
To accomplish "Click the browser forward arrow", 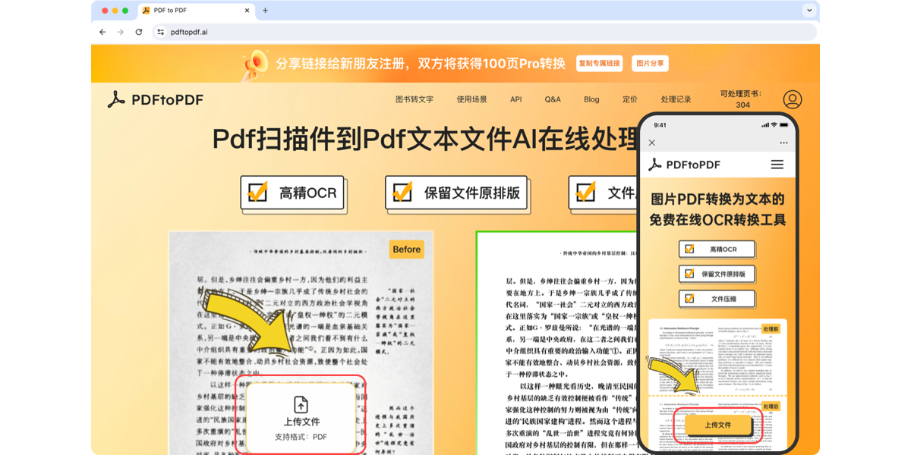I will (121, 32).
